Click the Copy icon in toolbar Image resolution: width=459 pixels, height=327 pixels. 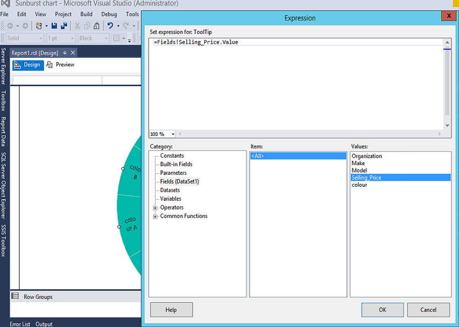point(87,26)
